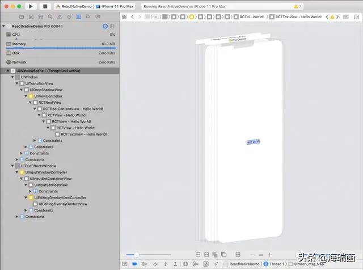The width and height of the screenshot is (363, 270).
Task: Open the Issue navigator warning-triangle icon
Action: pyautogui.click(x=60, y=16)
